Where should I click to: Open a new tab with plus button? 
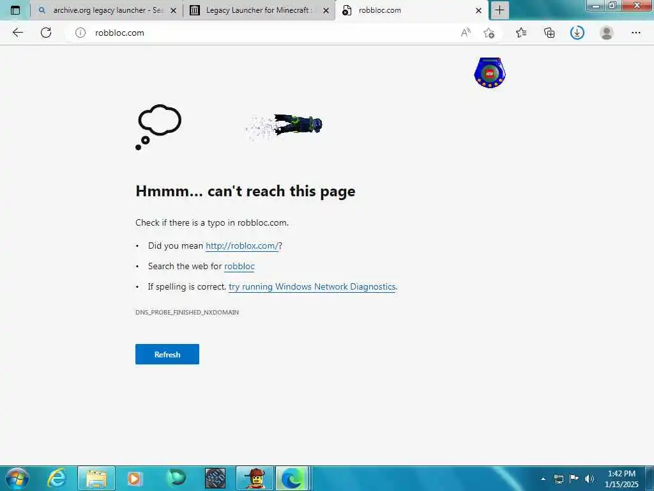(499, 10)
